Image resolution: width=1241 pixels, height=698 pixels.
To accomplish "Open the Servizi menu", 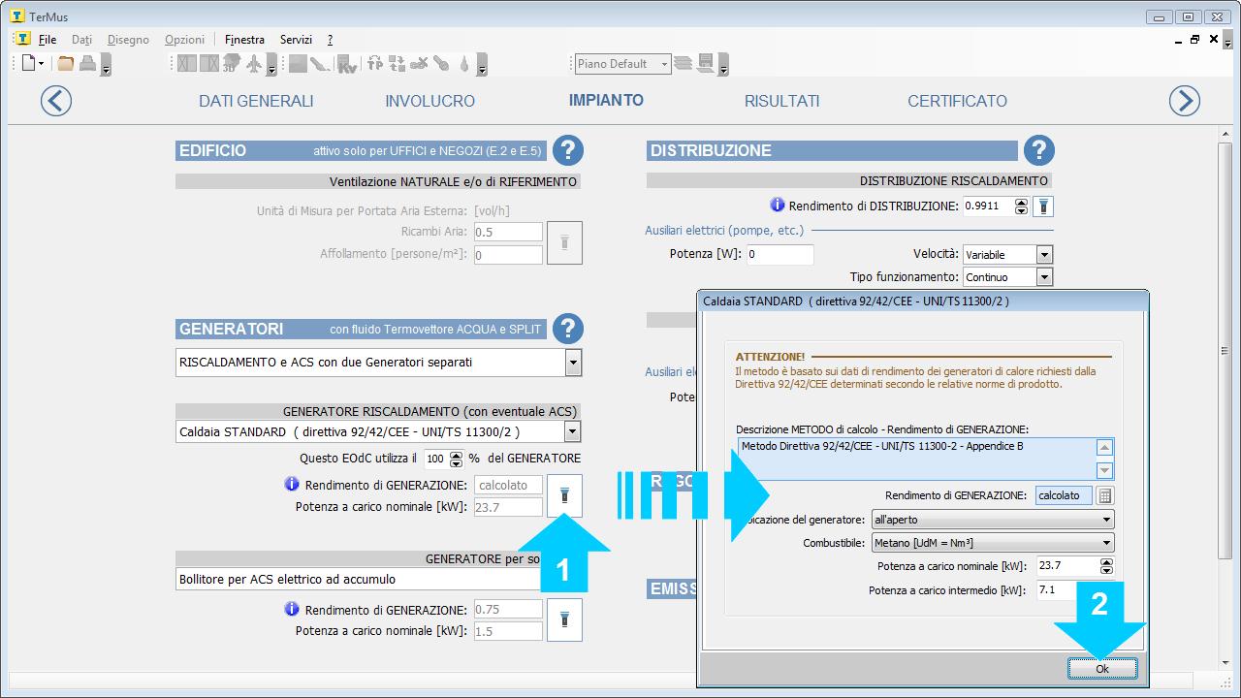I will (x=296, y=40).
